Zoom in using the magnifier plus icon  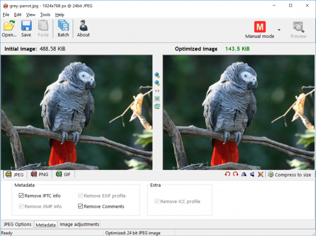[157, 75]
